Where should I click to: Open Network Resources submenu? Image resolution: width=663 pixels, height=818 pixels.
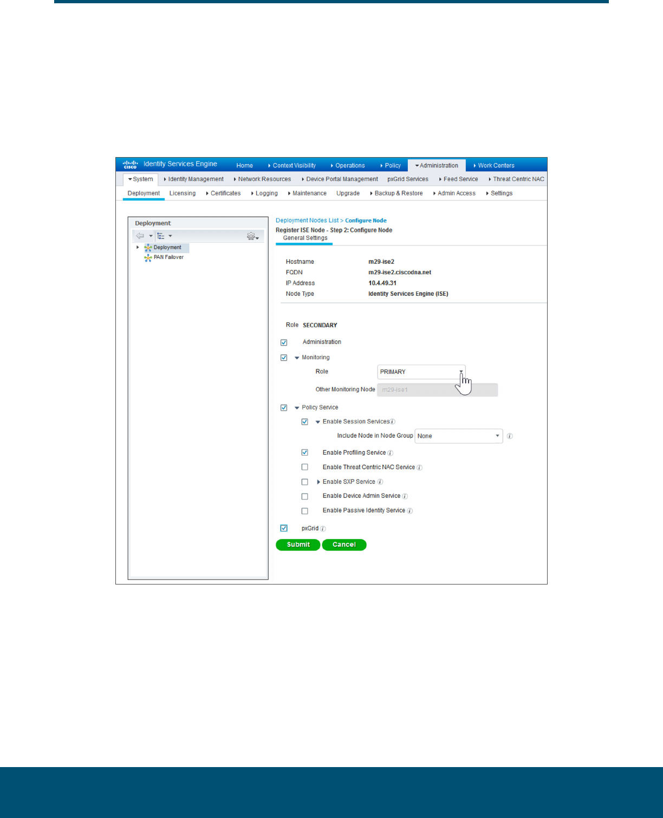pyautogui.click(x=262, y=179)
